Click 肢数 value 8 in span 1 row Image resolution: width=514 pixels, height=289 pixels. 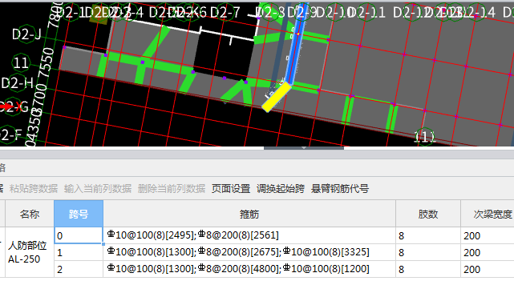[x=427, y=253]
